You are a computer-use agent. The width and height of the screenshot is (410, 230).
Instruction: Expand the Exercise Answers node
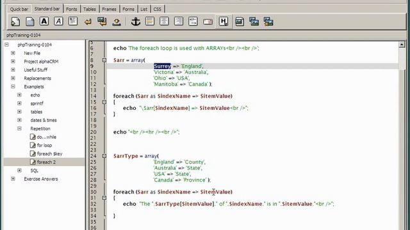[x=13, y=179]
